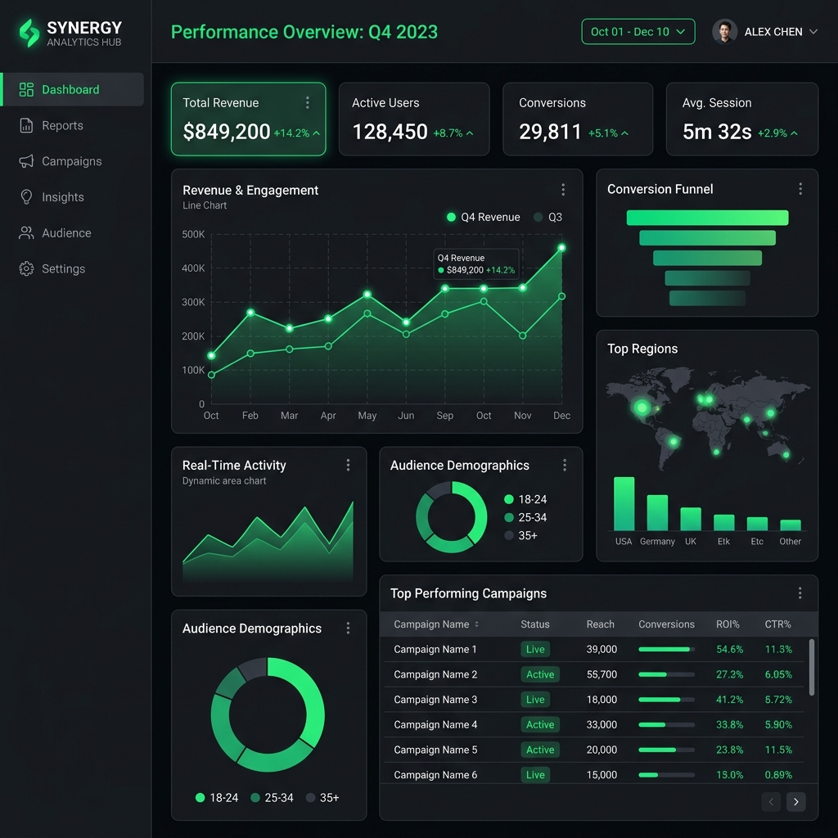Open the Settings sidebar item

[73, 268]
